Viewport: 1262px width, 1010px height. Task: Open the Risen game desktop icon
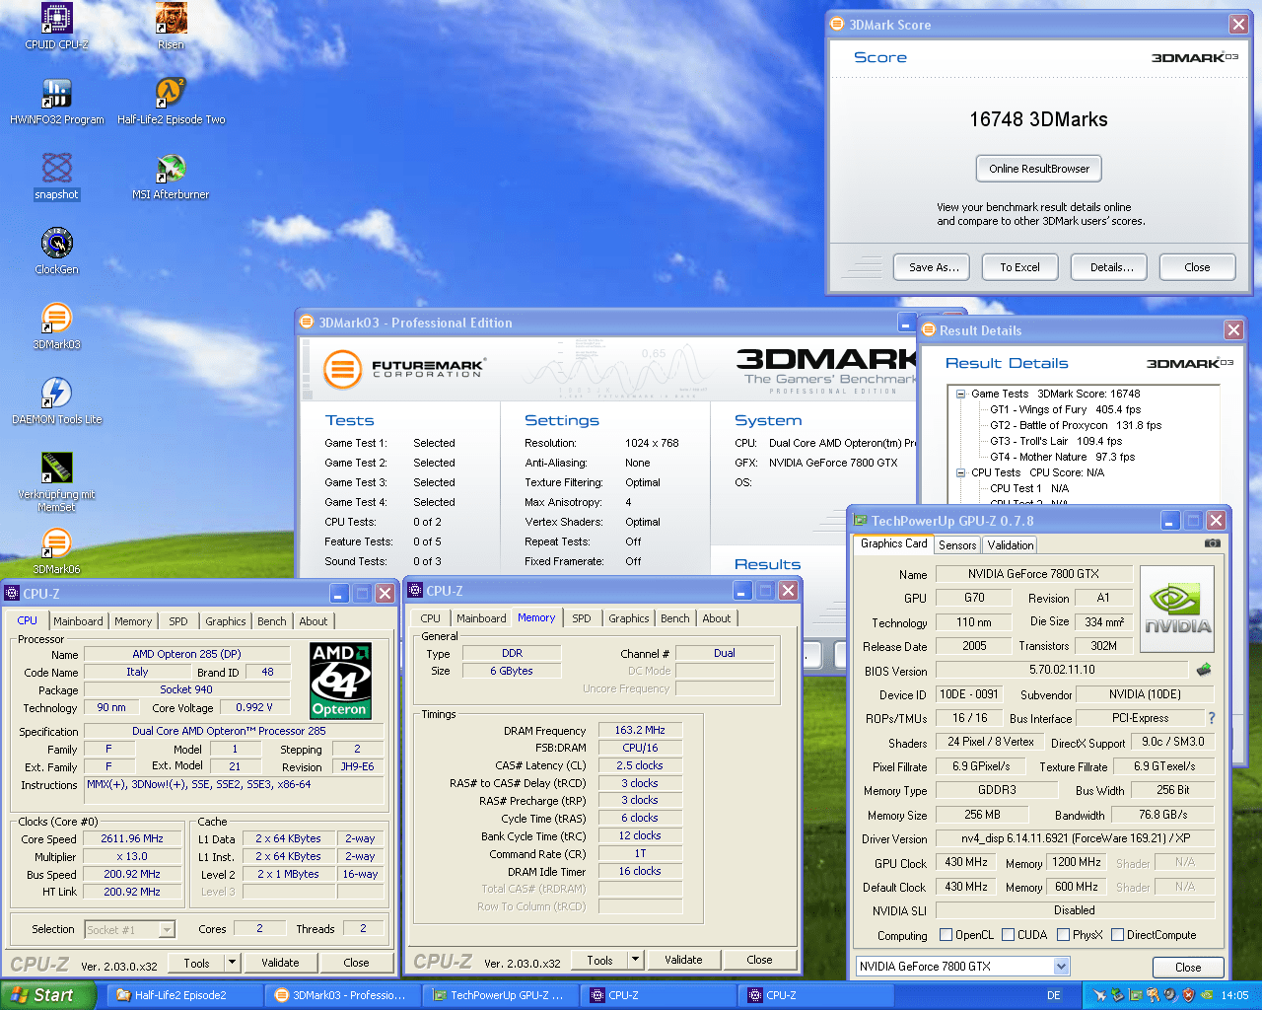click(x=171, y=26)
